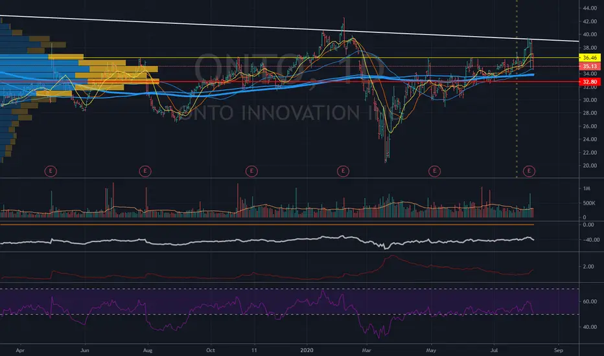This screenshot has height=356, width=604.
Task: Click the 38.00 price axis value
Action: [x=590, y=48]
